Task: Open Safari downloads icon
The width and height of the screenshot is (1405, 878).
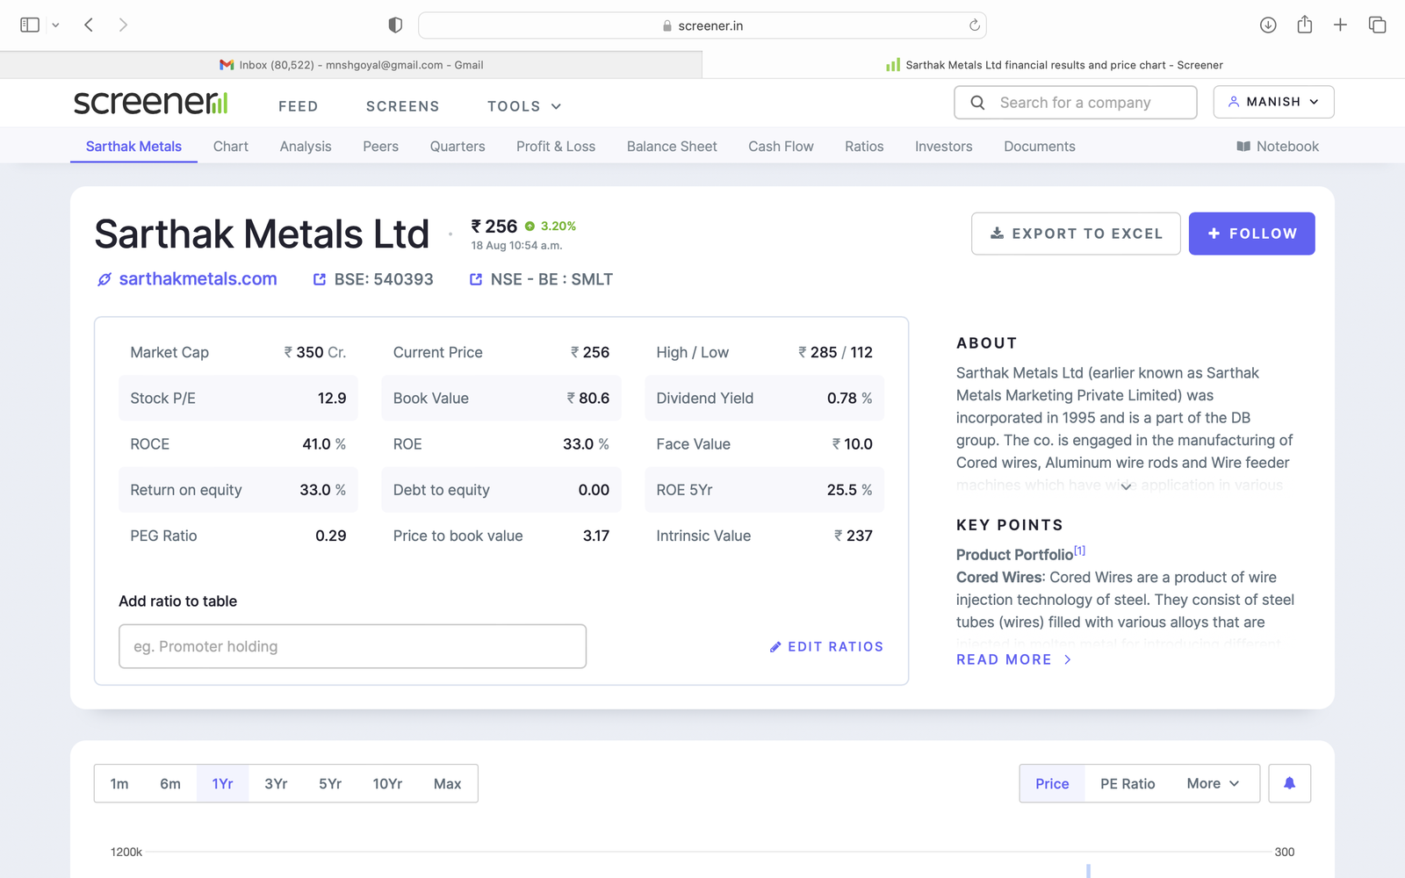Action: pyautogui.click(x=1268, y=25)
